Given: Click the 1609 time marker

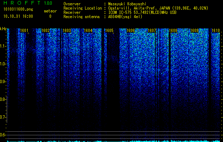Looking at the screenshot, I should point(194,31).
